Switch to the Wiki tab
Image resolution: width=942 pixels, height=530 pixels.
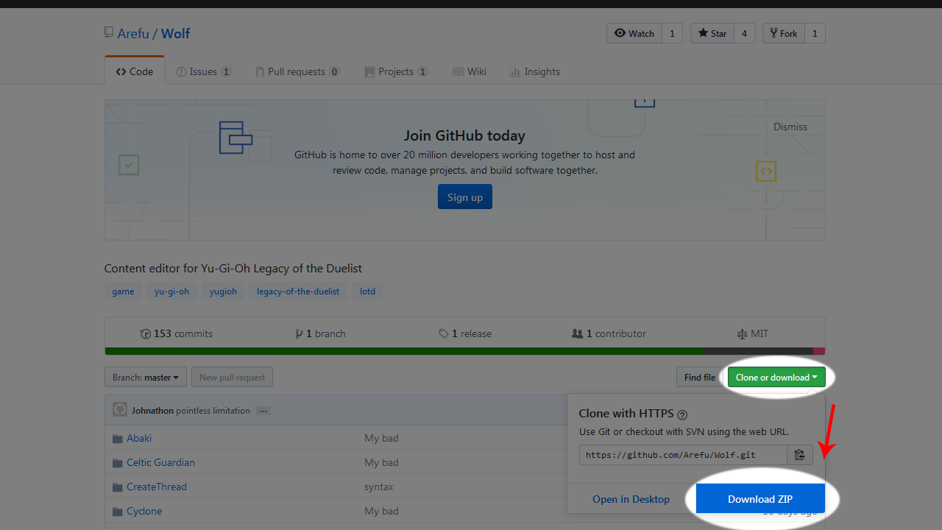[x=470, y=71]
